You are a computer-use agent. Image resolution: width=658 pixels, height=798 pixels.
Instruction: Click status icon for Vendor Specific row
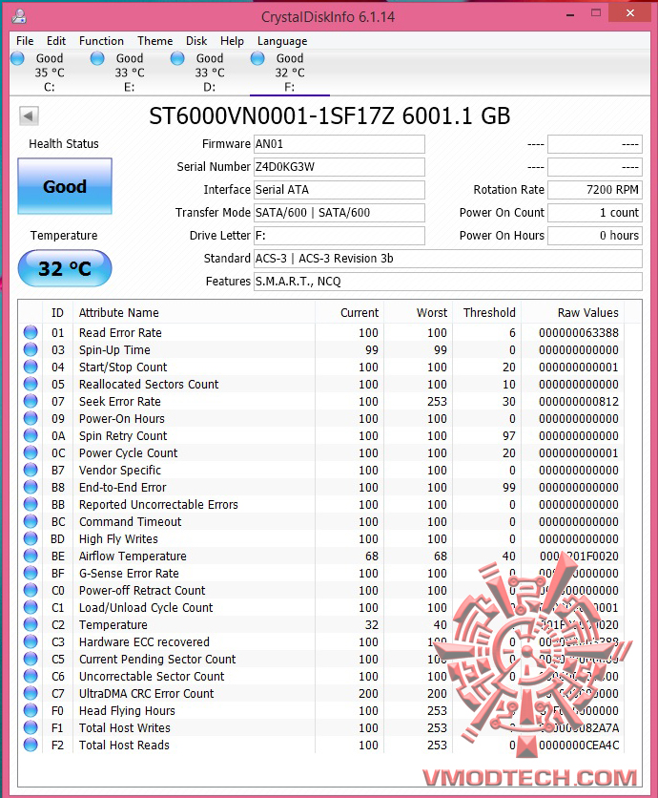31,470
